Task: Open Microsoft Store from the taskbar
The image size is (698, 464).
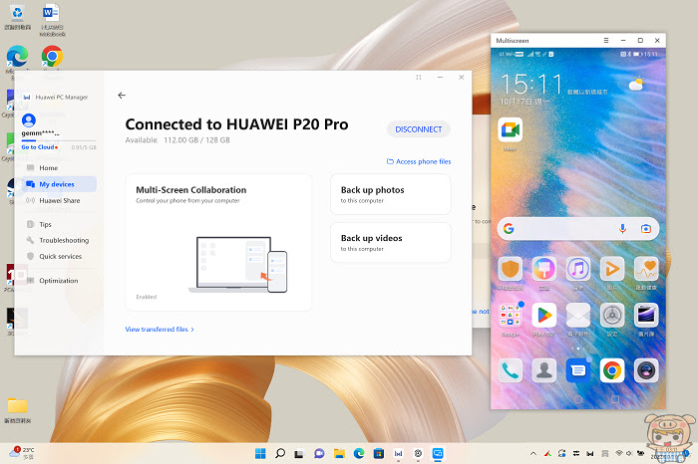Action: click(x=378, y=453)
